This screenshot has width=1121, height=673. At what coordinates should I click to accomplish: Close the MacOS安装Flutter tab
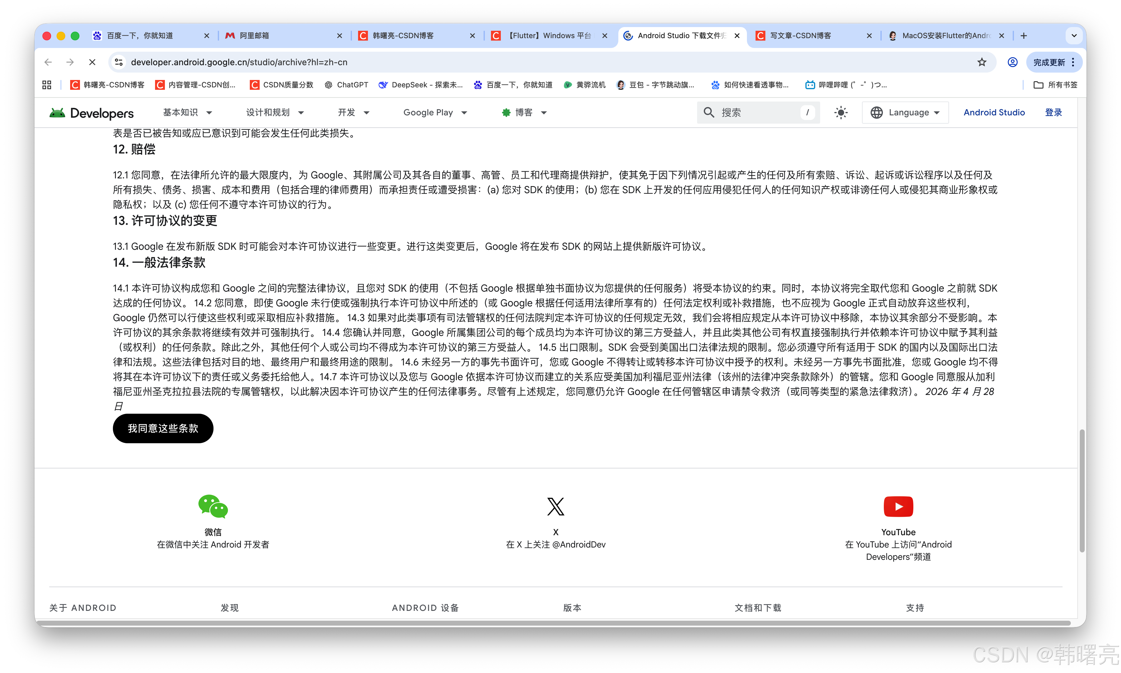pyautogui.click(x=1002, y=36)
